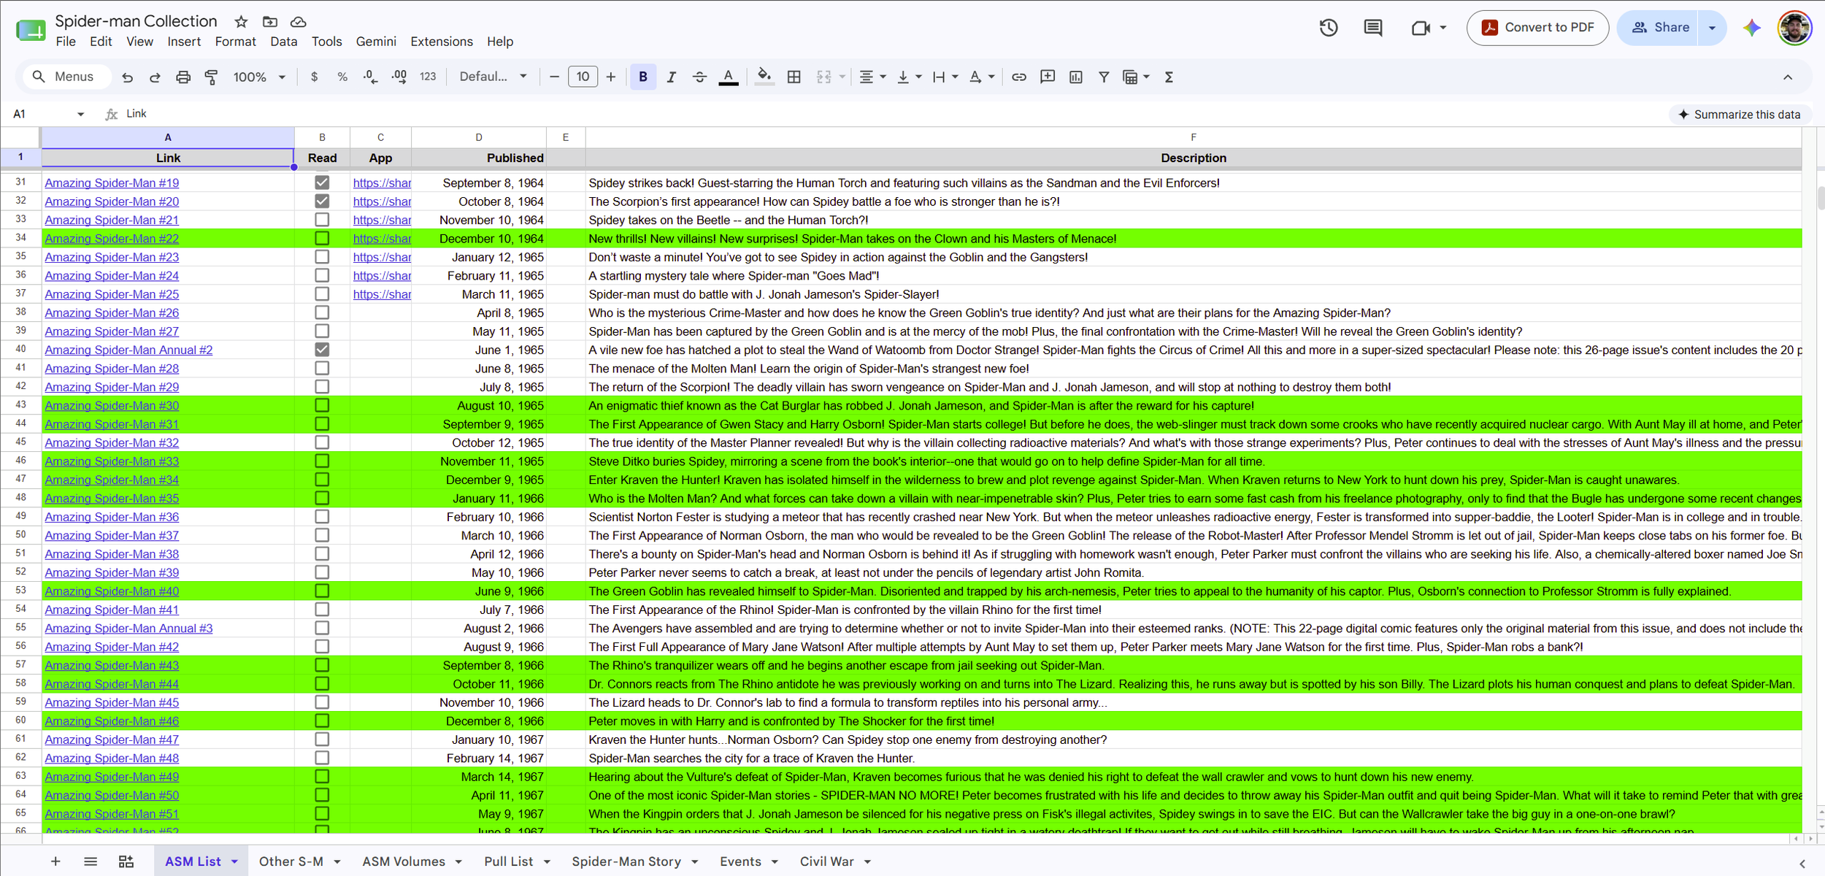Uncheck Read for Amazing Spider-Man #20
The height and width of the screenshot is (876, 1825).
[322, 201]
